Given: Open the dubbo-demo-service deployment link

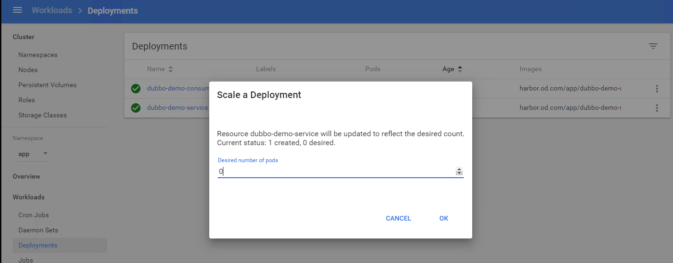Looking at the screenshot, I should 177,108.
